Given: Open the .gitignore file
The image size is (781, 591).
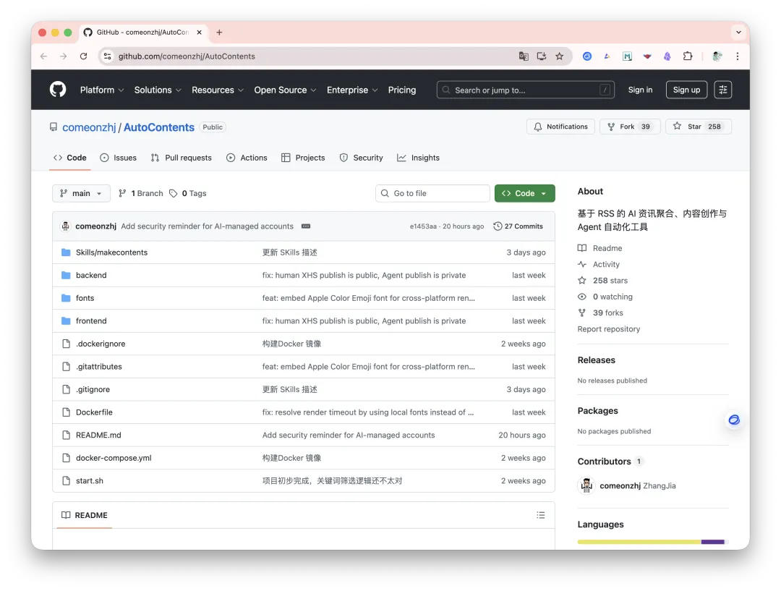Looking at the screenshot, I should [93, 389].
